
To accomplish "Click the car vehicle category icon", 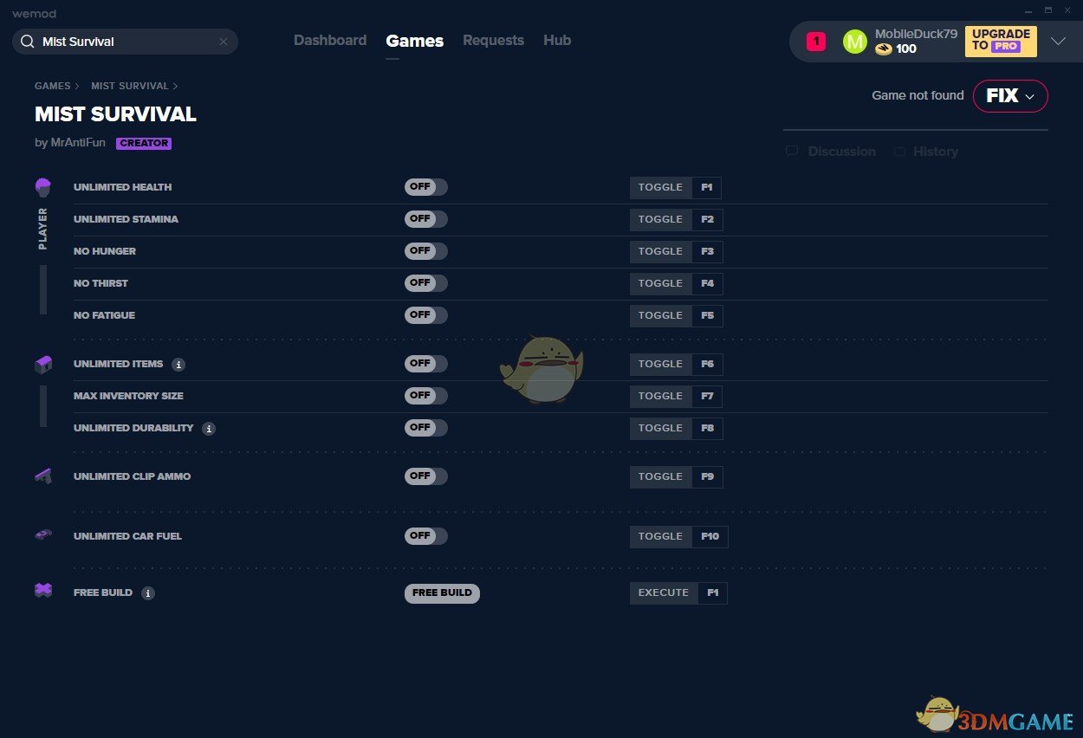I will coord(43,535).
